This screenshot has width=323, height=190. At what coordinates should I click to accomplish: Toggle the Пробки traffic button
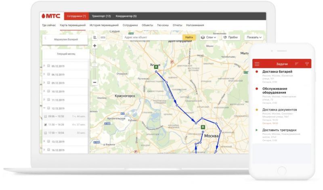(x=231, y=38)
